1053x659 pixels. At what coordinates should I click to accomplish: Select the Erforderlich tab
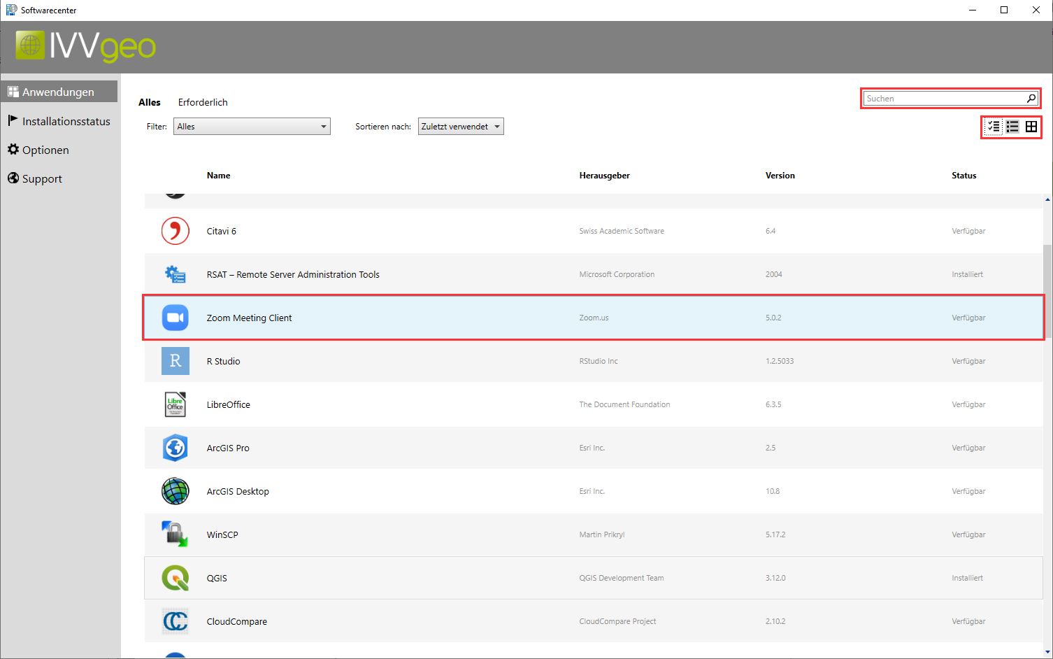coord(203,102)
